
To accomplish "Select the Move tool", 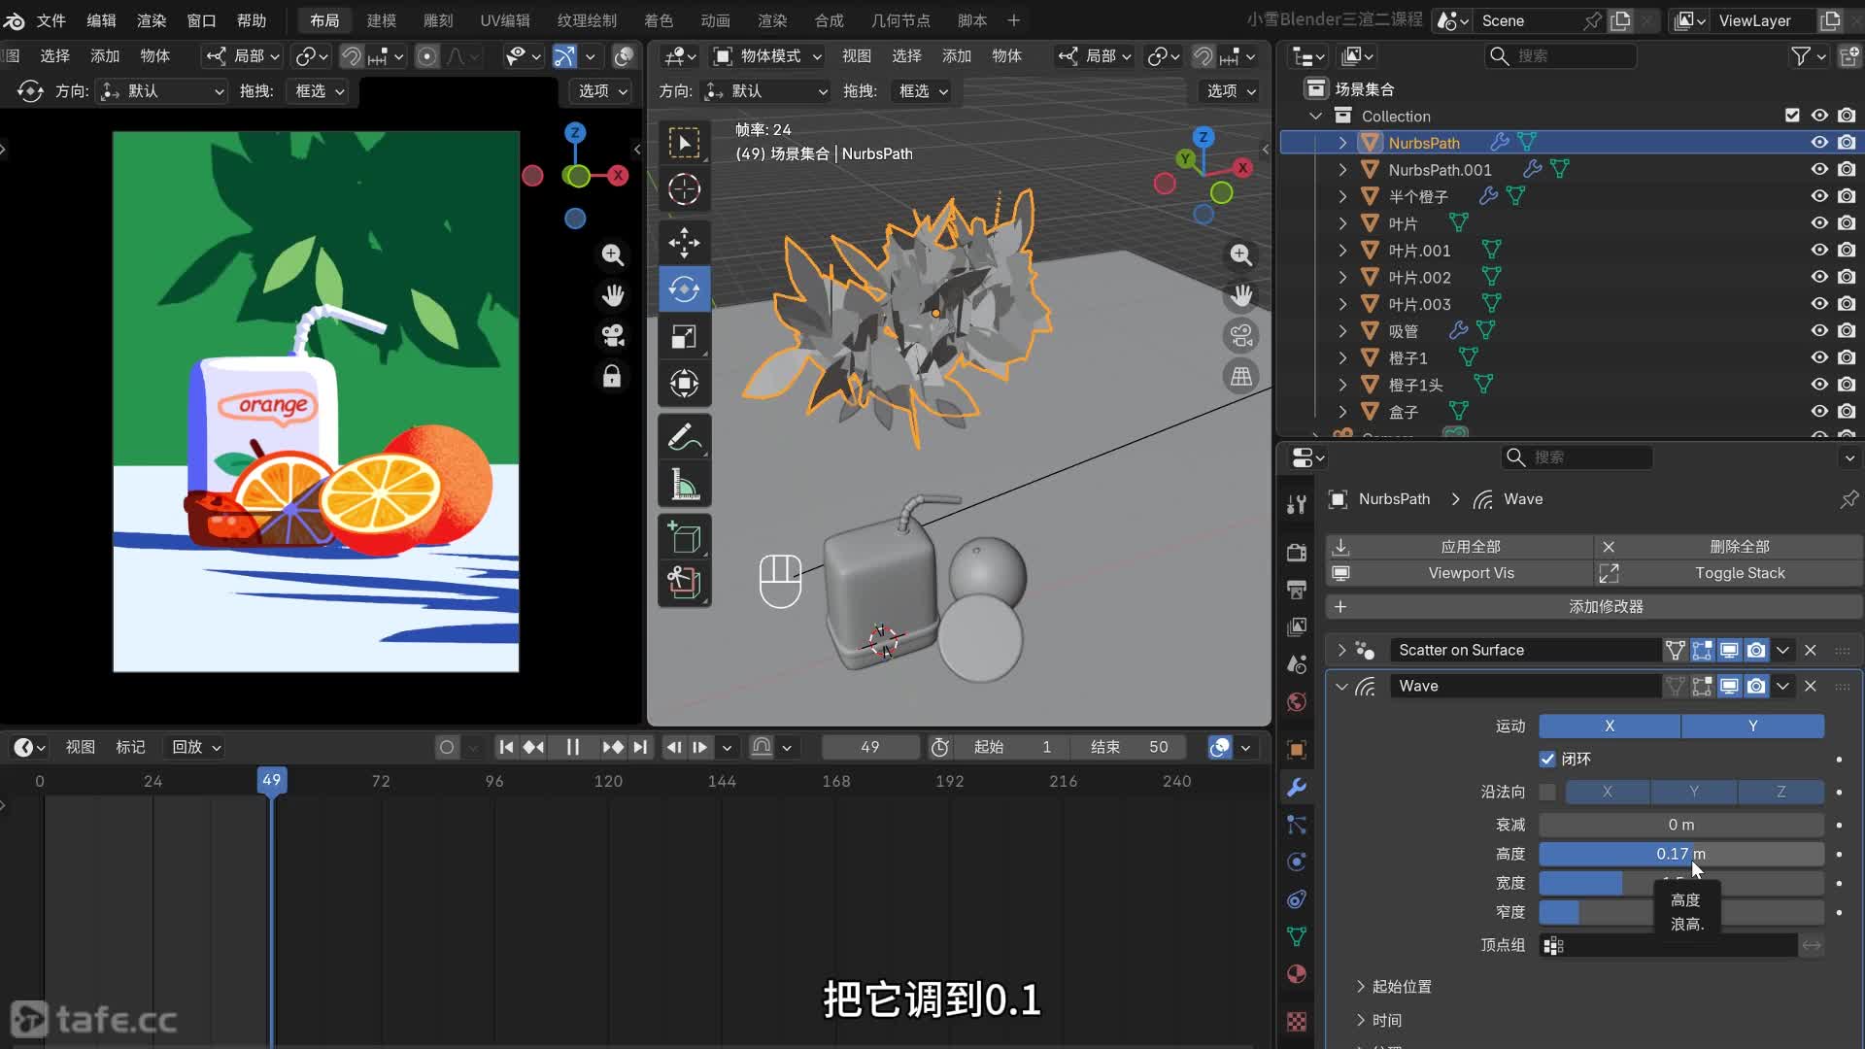I will tap(684, 242).
